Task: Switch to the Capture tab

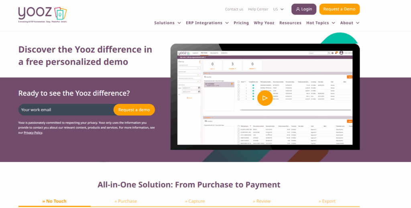Action: (x=195, y=201)
